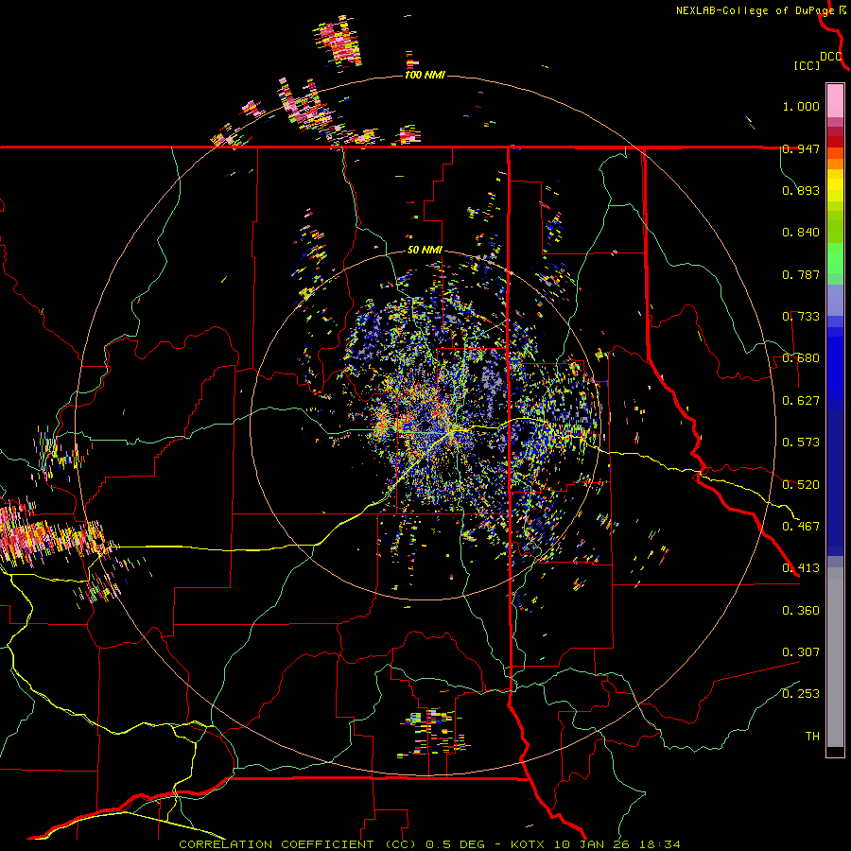851x851 pixels.
Task: Click the [CC] legend heading
Action: [x=808, y=65]
